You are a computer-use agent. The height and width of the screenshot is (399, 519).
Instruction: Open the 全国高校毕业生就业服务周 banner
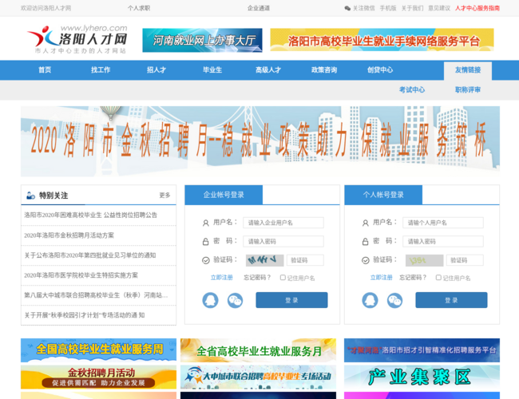(99, 350)
